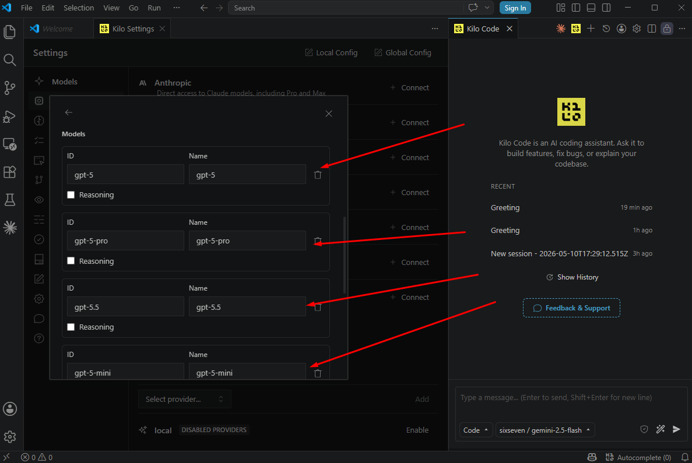Open Run and Debug view

point(10,116)
